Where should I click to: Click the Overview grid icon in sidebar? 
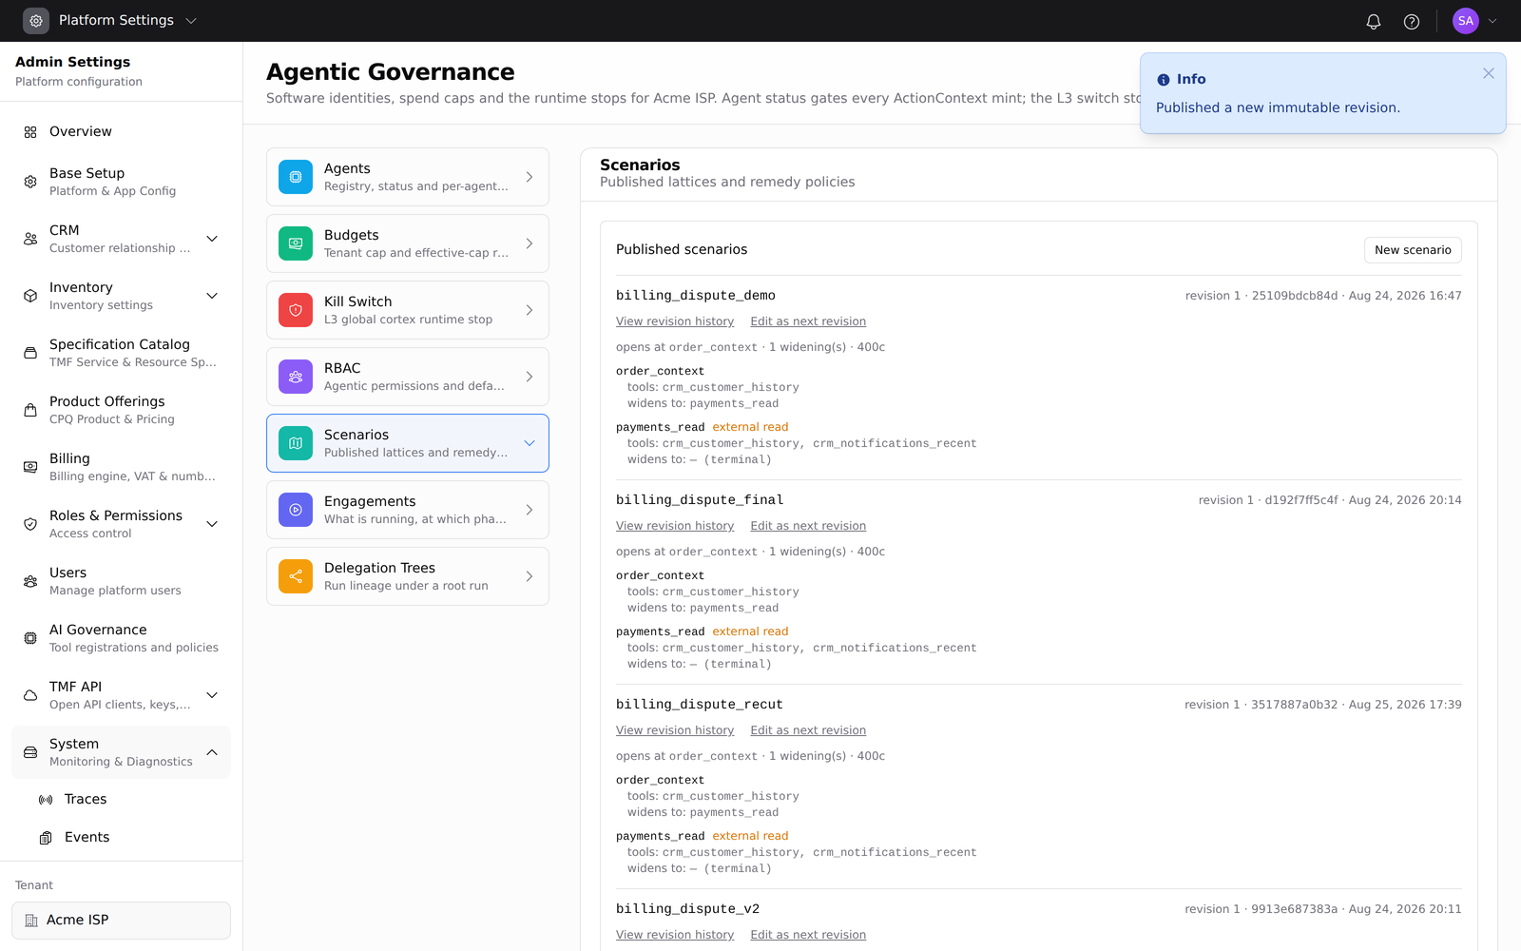pos(30,132)
